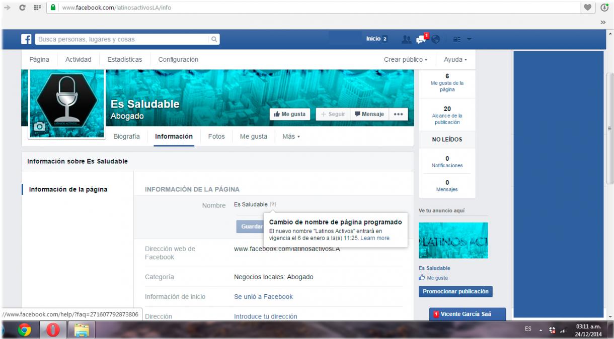Viewport: 614px width, 339px height.
Task: Click the Mensaje button
Action: pyautogui.click(x=369, y=114)
